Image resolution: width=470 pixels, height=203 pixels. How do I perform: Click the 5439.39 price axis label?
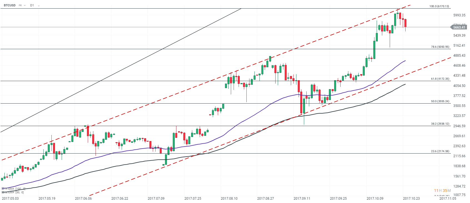[459, 36]
